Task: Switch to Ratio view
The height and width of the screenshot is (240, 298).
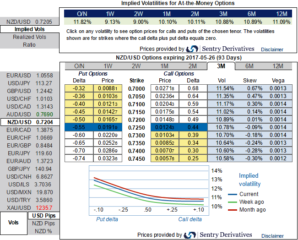Action: pos(30,45)
